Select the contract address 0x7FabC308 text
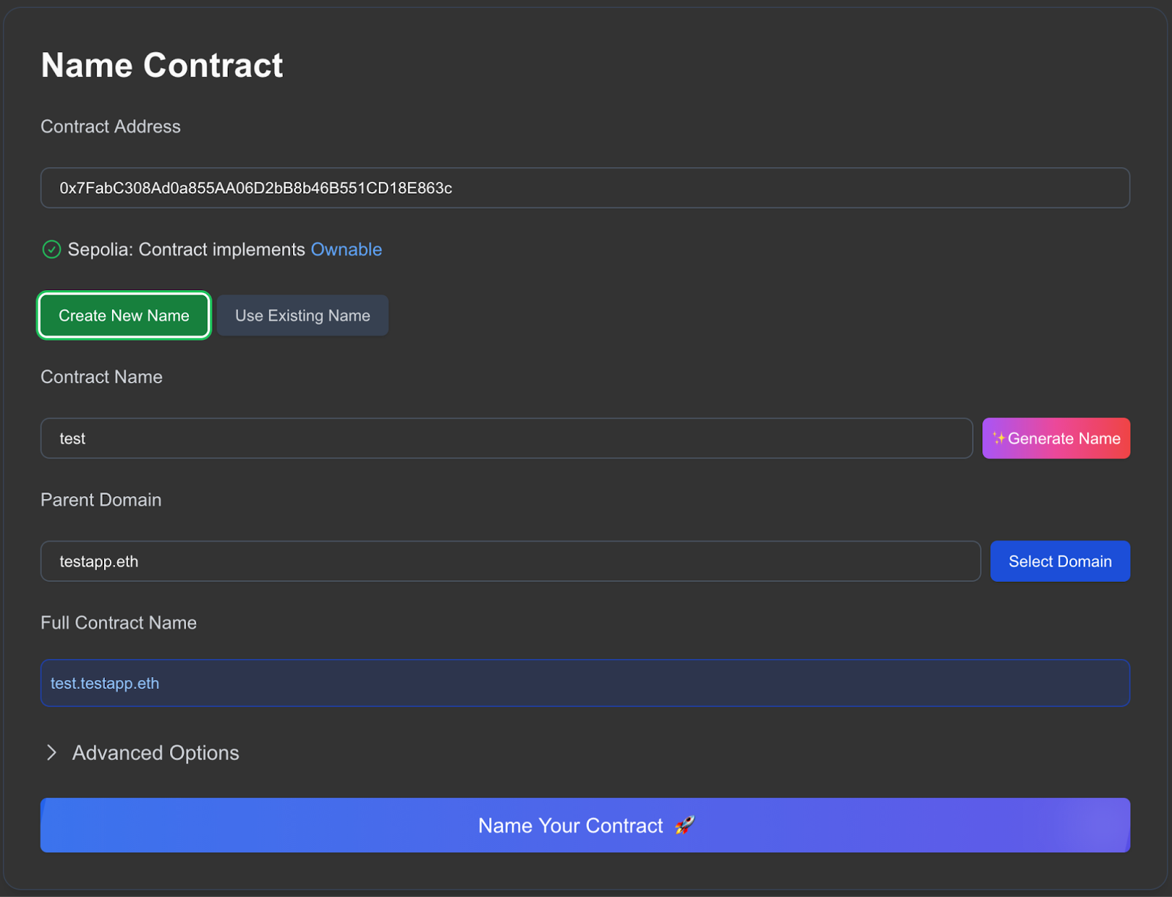This screenshot has width=1172, height=897. [255, 188]
